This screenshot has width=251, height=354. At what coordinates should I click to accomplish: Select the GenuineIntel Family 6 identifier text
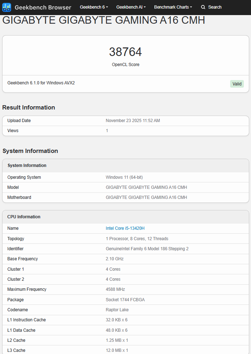coord(147,248)
